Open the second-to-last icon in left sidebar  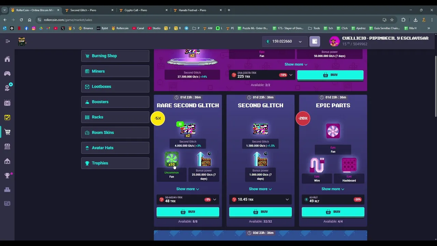point(7,190)
